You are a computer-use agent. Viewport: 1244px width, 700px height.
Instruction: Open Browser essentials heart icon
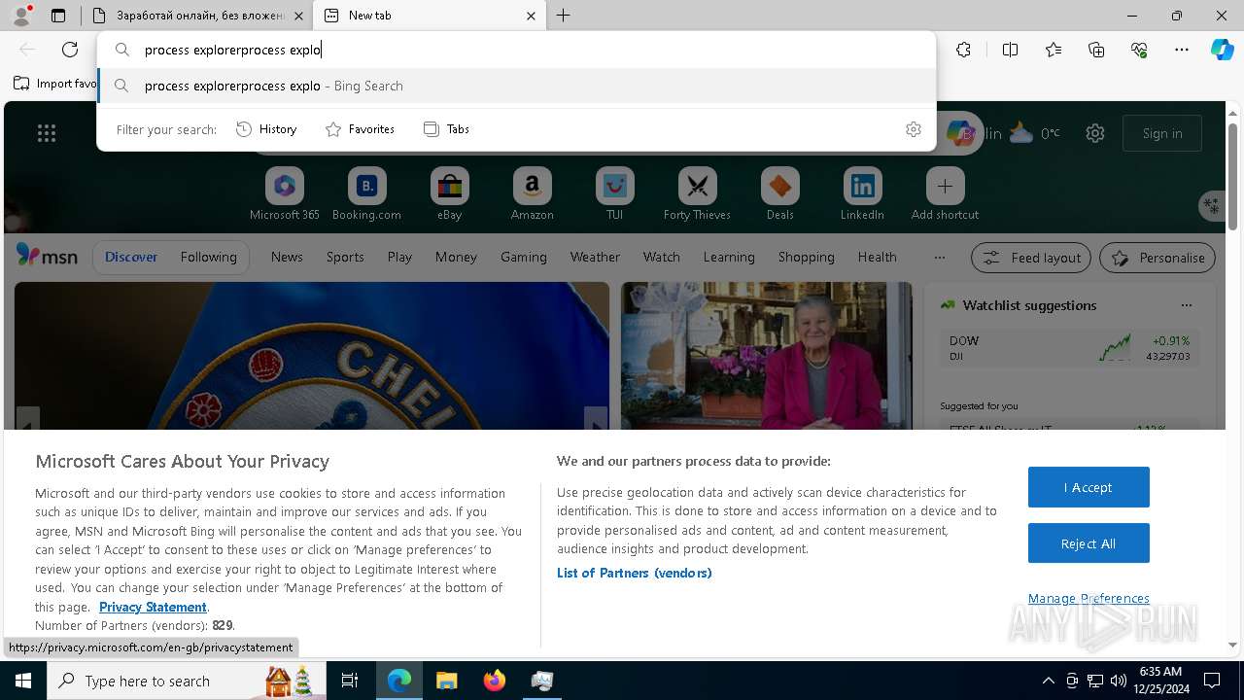1139,50
